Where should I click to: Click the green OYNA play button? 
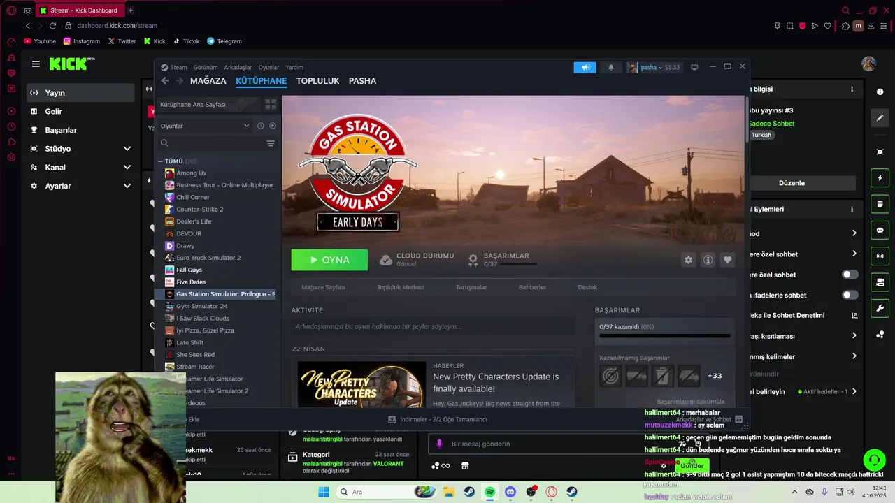pyautogui.click(x=329, y=260)
